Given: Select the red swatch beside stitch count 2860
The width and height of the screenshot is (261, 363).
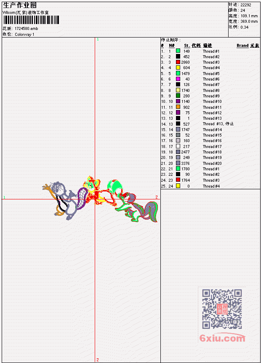Looking at the screenshot, I should point(178,62).
